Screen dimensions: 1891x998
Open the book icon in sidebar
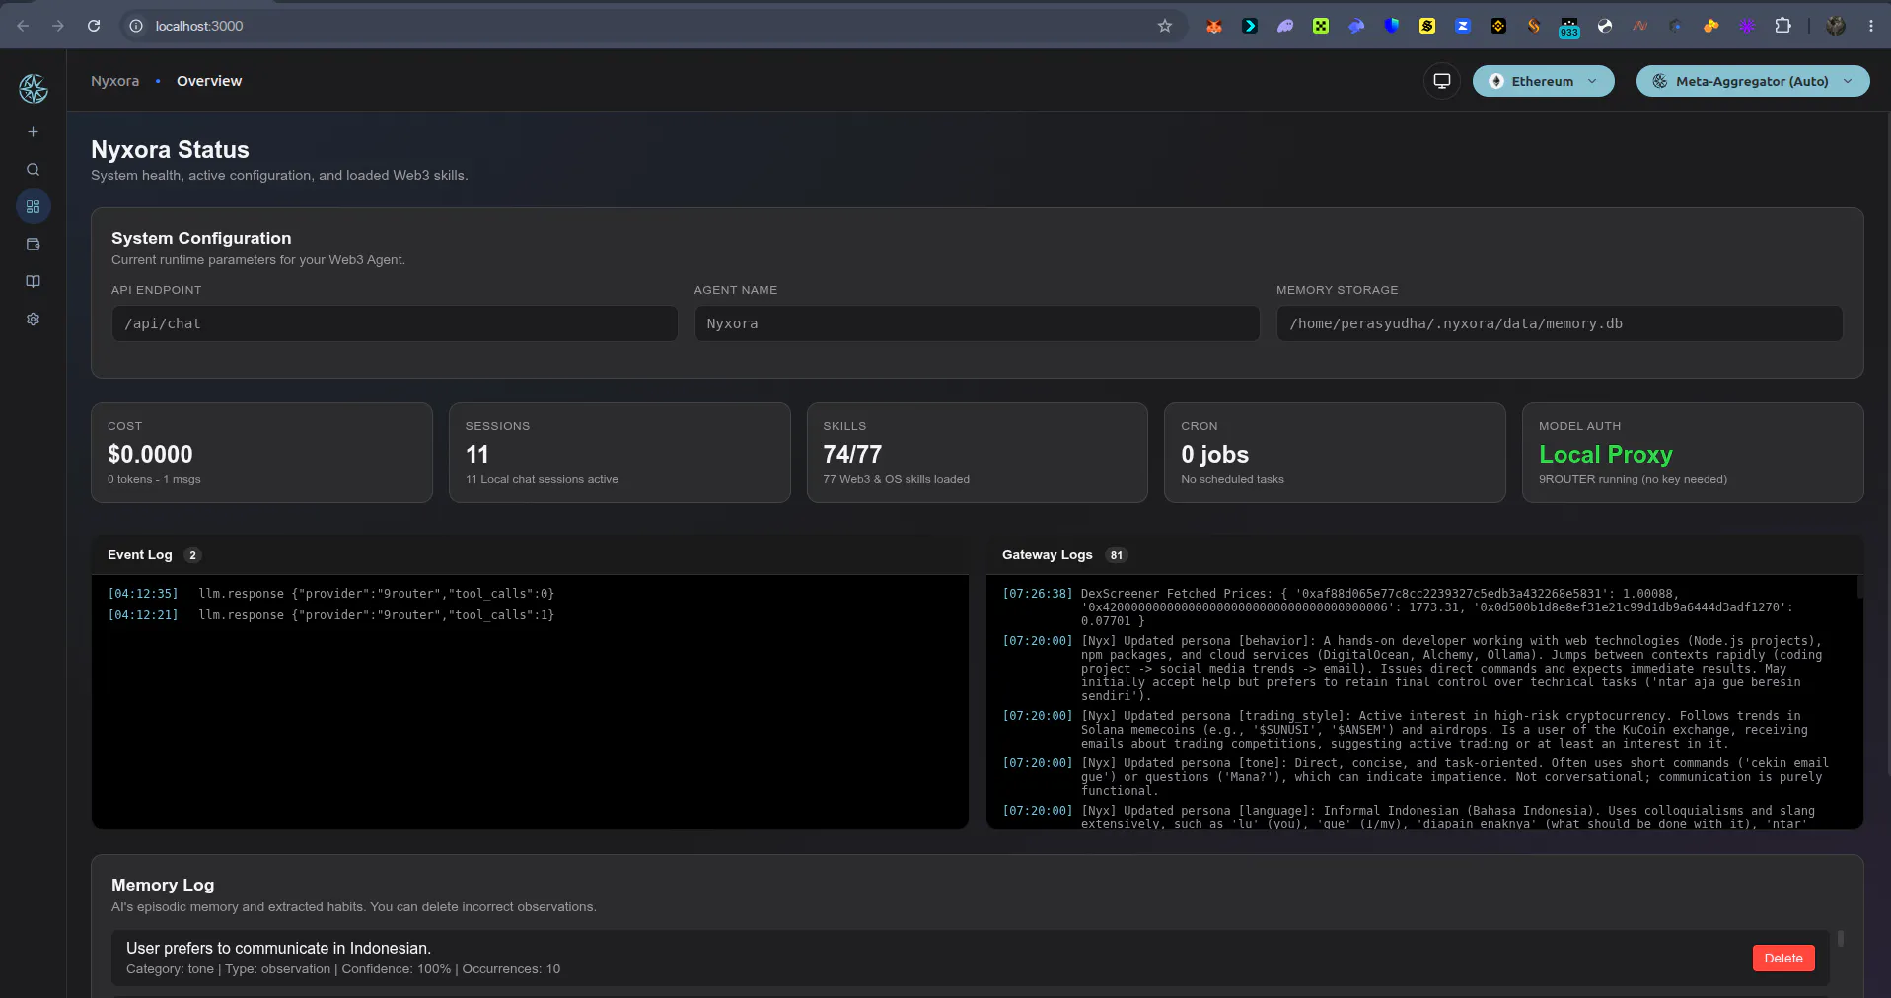click(33, 281)
